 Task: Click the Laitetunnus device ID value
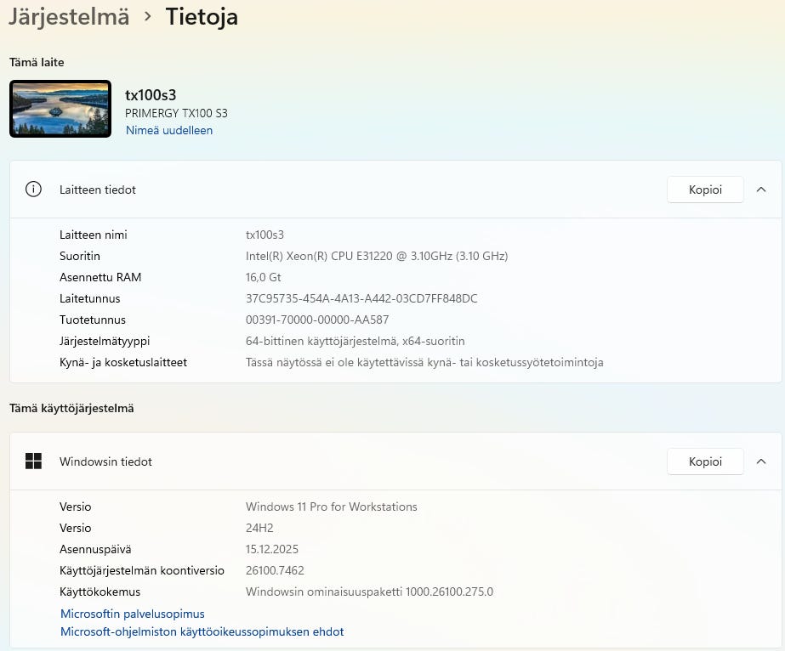tap(361, 298)
